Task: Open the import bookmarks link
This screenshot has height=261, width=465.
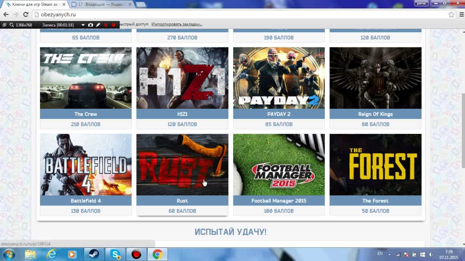Action: [177, 24]
